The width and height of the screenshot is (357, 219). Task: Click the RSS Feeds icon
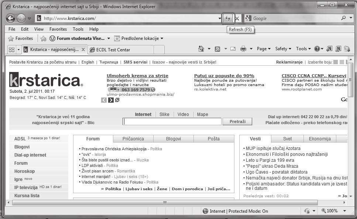pyautogui.click(x=217, y=49)
